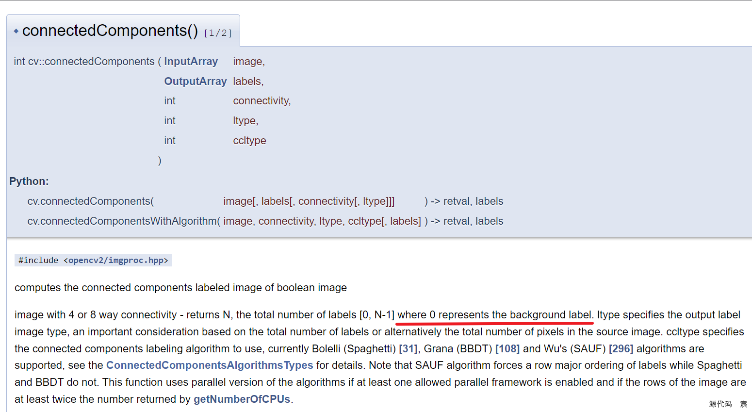Click 'image[, labels[, connectivity[, ltype]]]' arguments
Viewport: 752px width, 412px height.
(309, 201)
